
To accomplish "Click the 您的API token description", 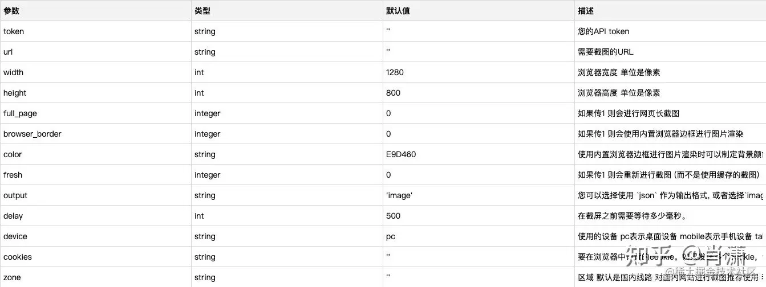I will (x=603, y=31).
